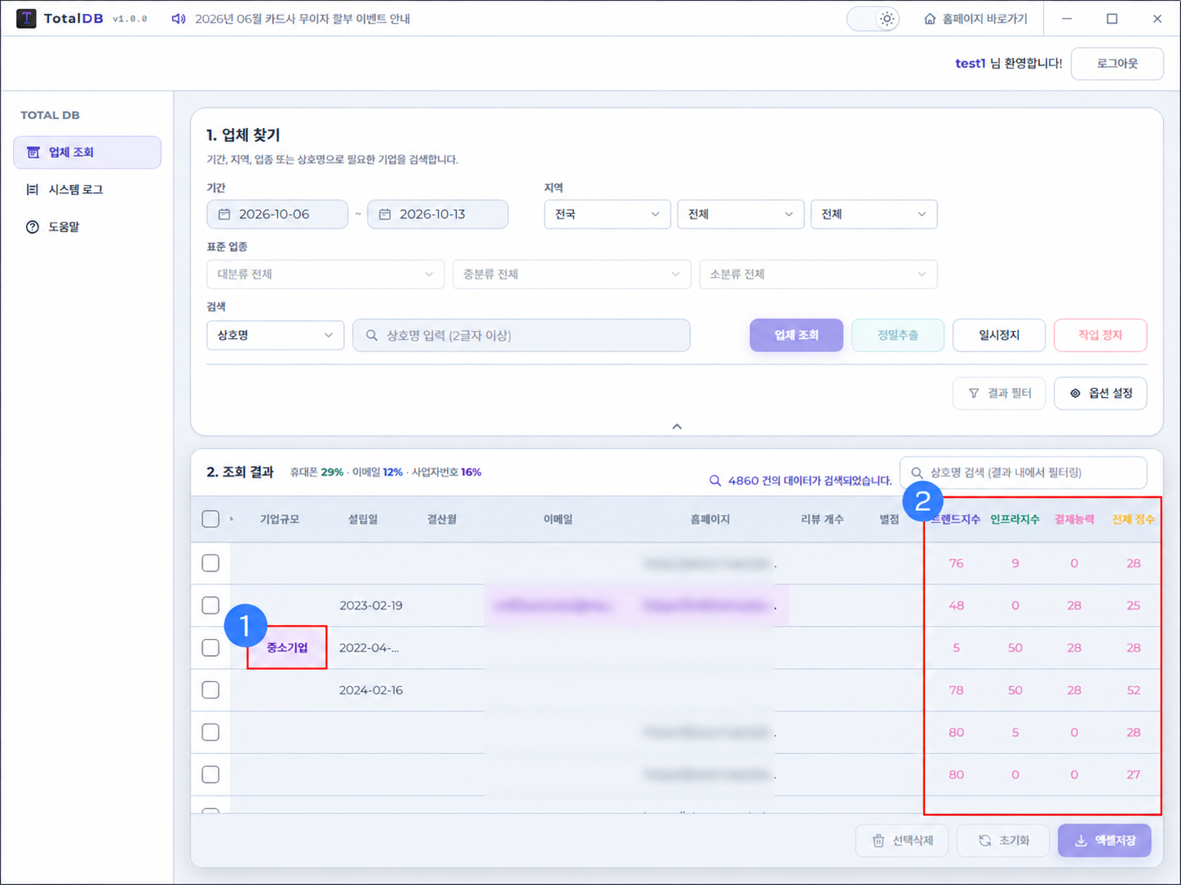The width and height of the screenshot is (1181, 885).
Task: Focus the 상호명 검색 result filter field
Action: (1023, 473)
